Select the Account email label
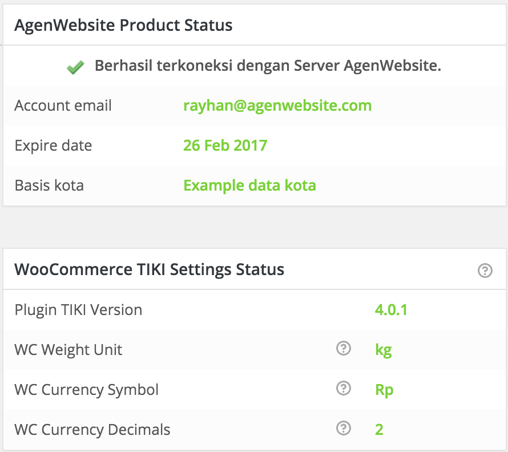This screenshot has width=508, height=452. coord(63,106)
